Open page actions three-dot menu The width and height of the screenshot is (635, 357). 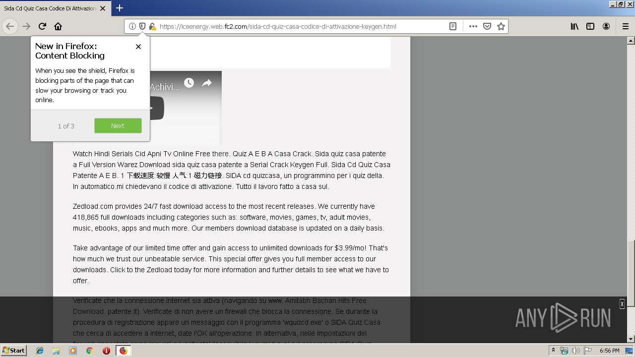473,26
